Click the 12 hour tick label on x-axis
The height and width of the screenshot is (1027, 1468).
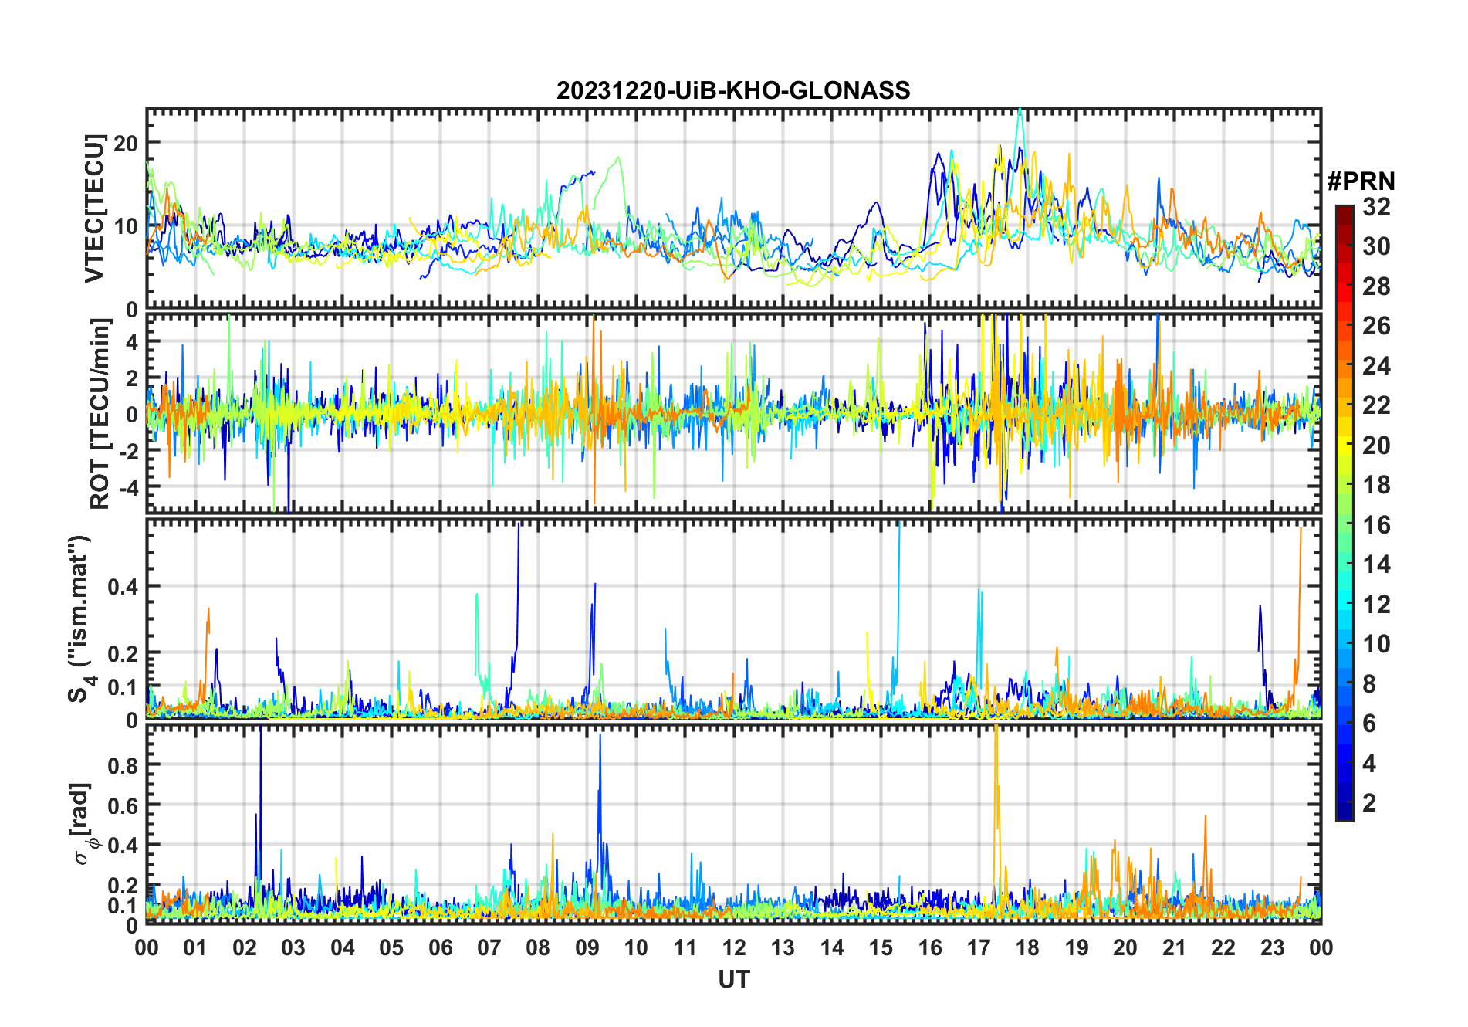734,947
